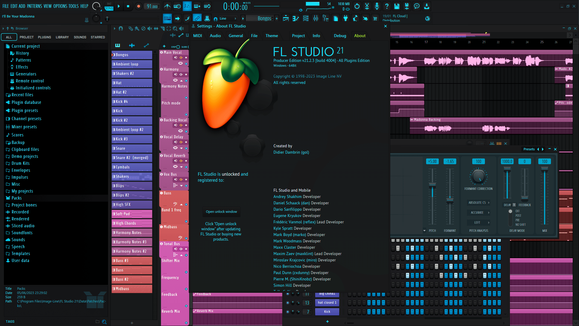Open the plugin picker plug icon
The height and width of the screenshot is (326, 579).
pos(346,19)
